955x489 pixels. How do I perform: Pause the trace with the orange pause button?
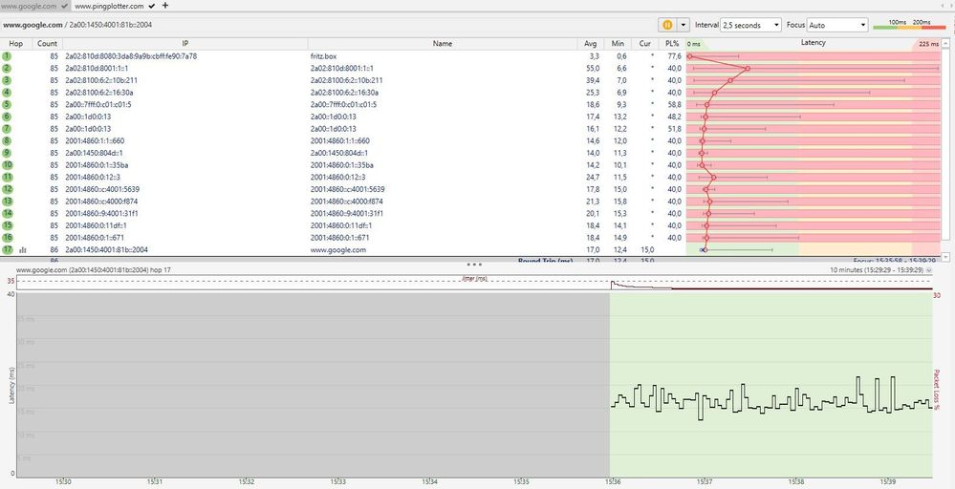(x=667, y=25)
